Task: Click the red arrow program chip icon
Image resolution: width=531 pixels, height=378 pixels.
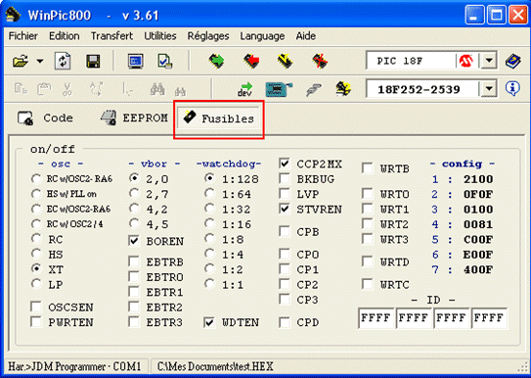Action: (x=251, y=61)
